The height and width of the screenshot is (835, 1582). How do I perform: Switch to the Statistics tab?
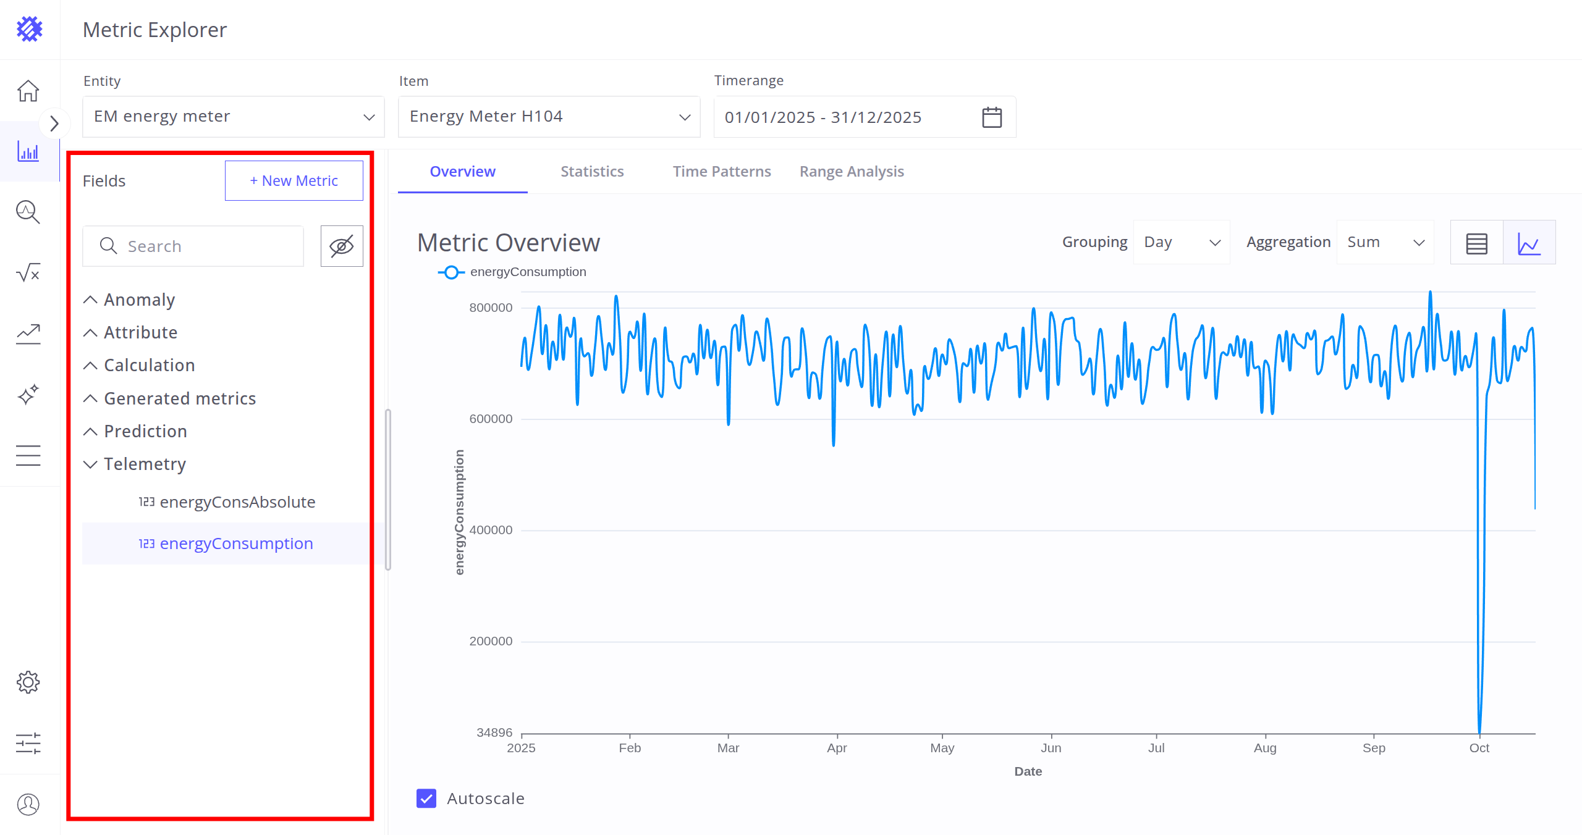592,172
